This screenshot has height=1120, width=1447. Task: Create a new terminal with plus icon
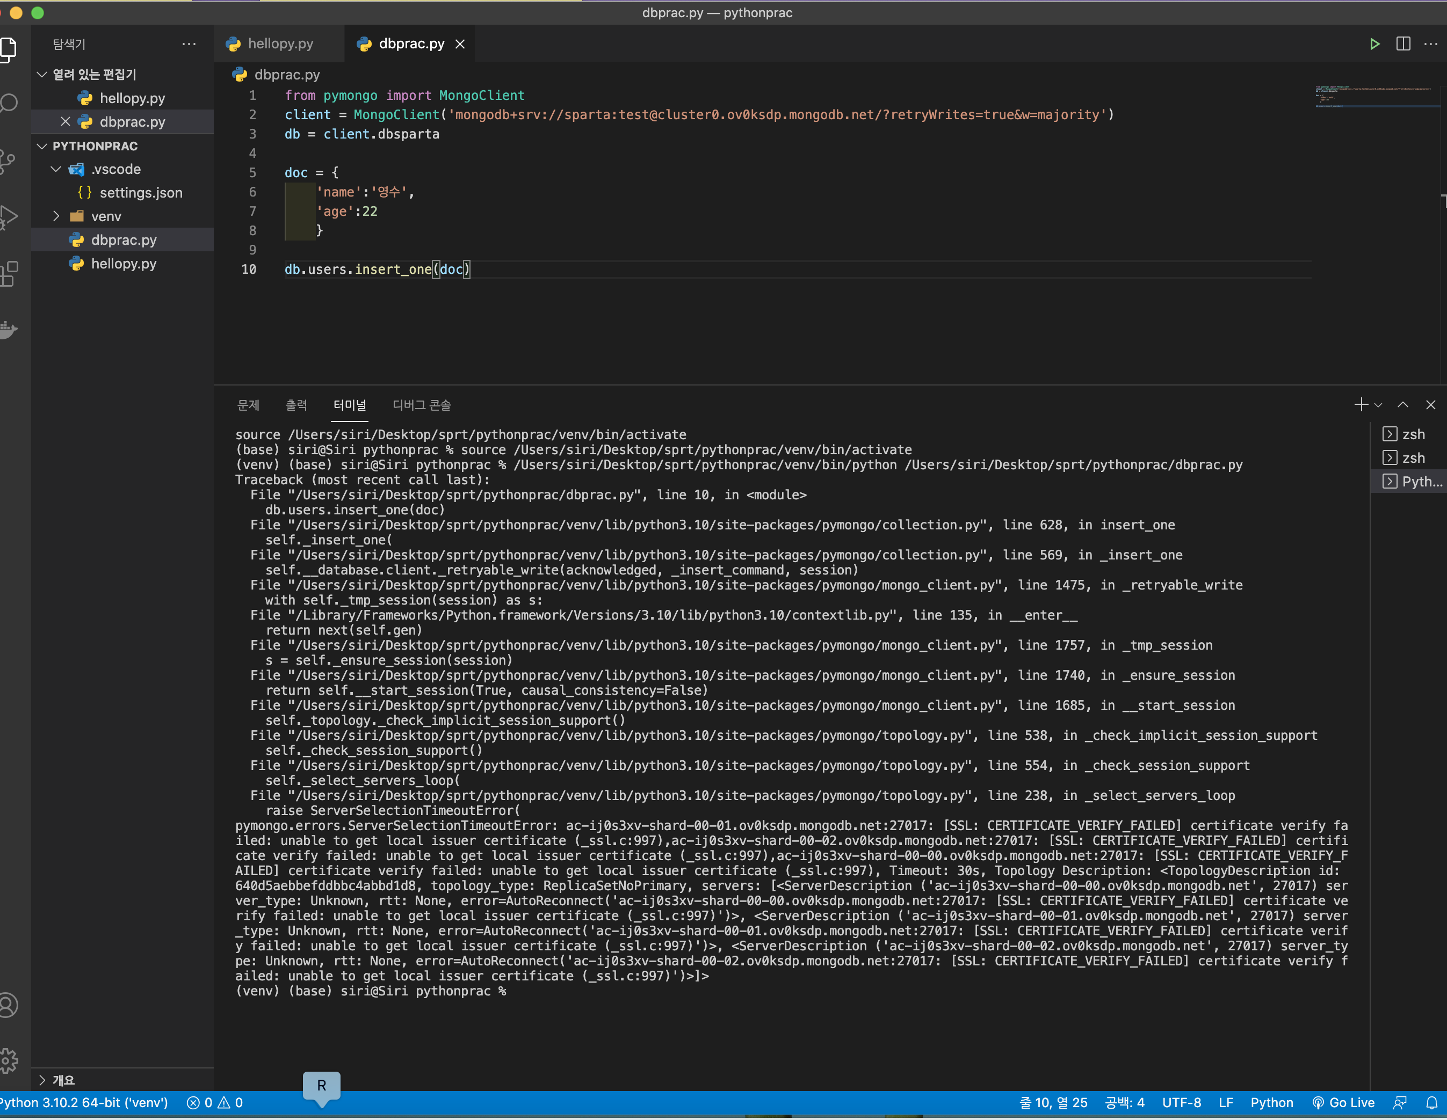coord(1361,405)
